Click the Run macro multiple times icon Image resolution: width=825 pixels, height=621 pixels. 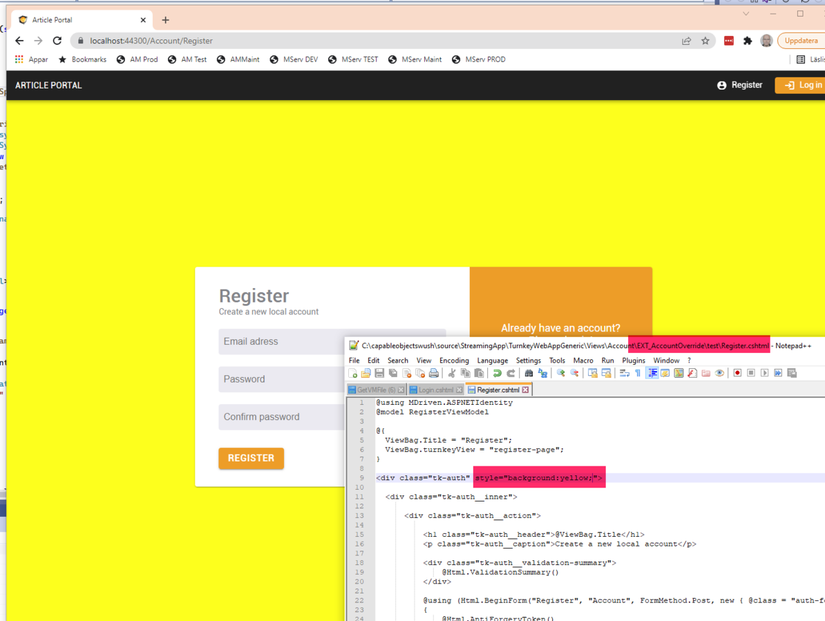tap(778, 373)
